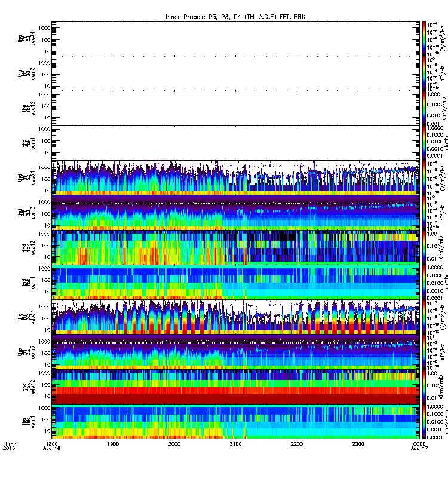Click the 'the fff 32 scm3' panel label

(26, 352)
